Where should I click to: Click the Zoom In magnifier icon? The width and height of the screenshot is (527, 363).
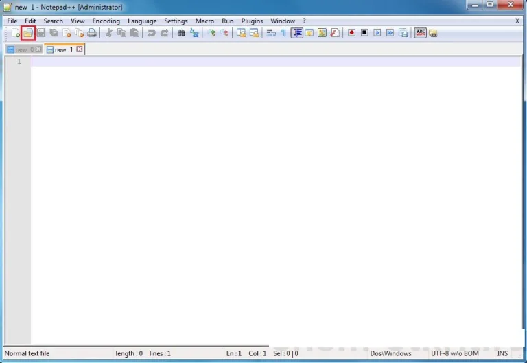pyautogui.click(x=211, y=33)
